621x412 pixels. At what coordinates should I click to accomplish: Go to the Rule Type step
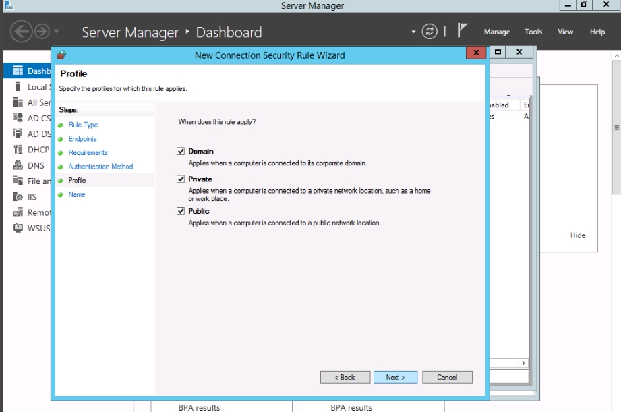click(x=83, y=125)
